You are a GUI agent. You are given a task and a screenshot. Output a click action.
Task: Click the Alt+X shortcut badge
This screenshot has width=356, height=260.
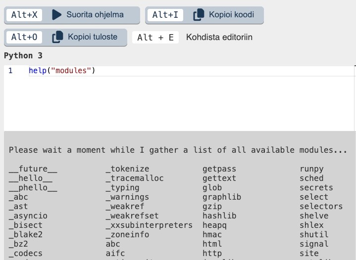(x=24, y=15)
